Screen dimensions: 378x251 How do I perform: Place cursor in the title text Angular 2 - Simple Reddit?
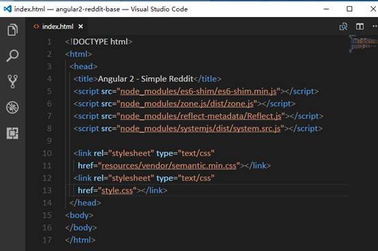145,79
